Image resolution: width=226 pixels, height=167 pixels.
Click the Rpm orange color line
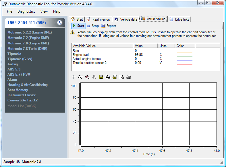click(x=184, y=52)
